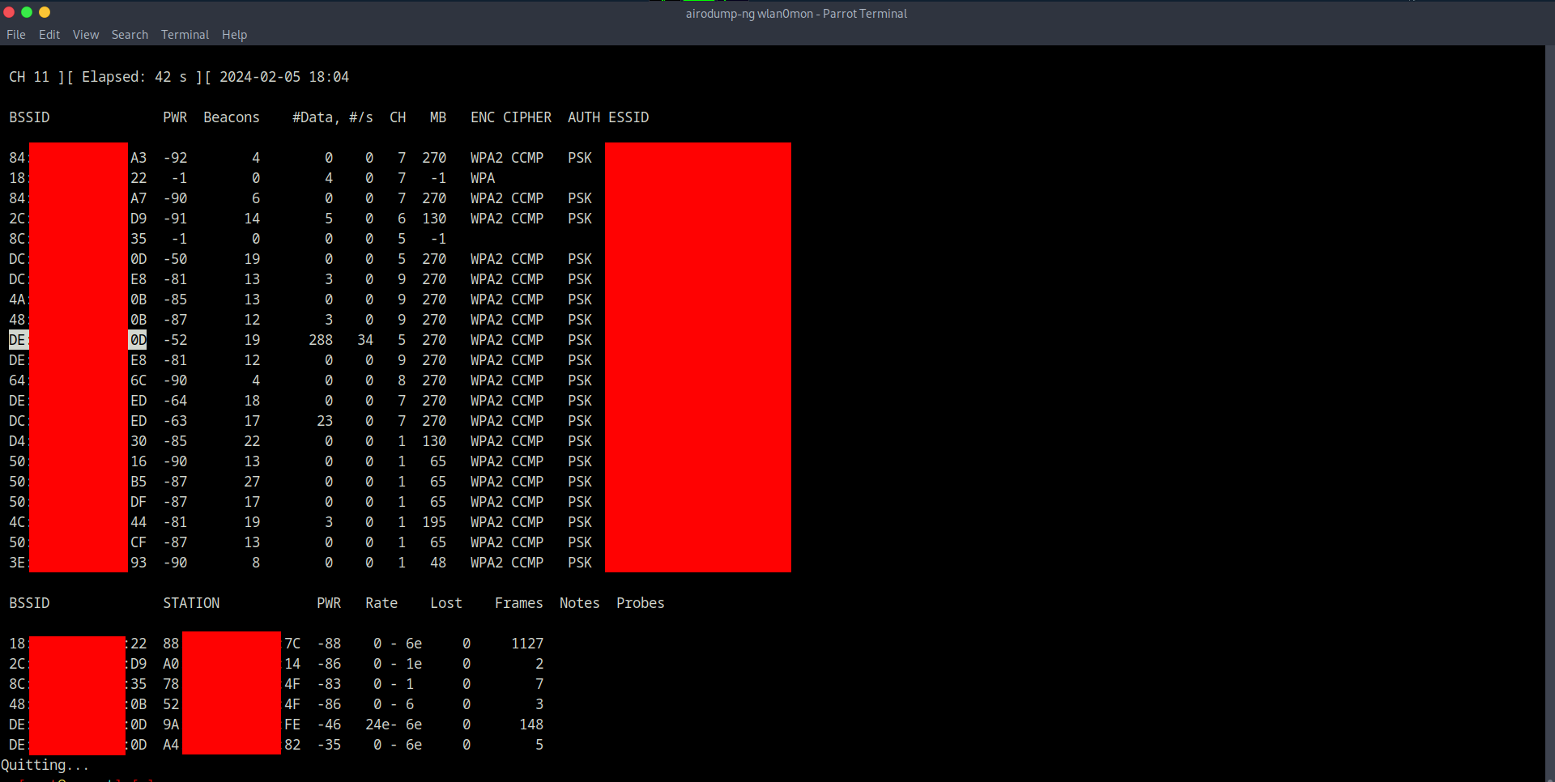1555x782 pixels.
Task: Open the View menu
Action: (86, 35)
